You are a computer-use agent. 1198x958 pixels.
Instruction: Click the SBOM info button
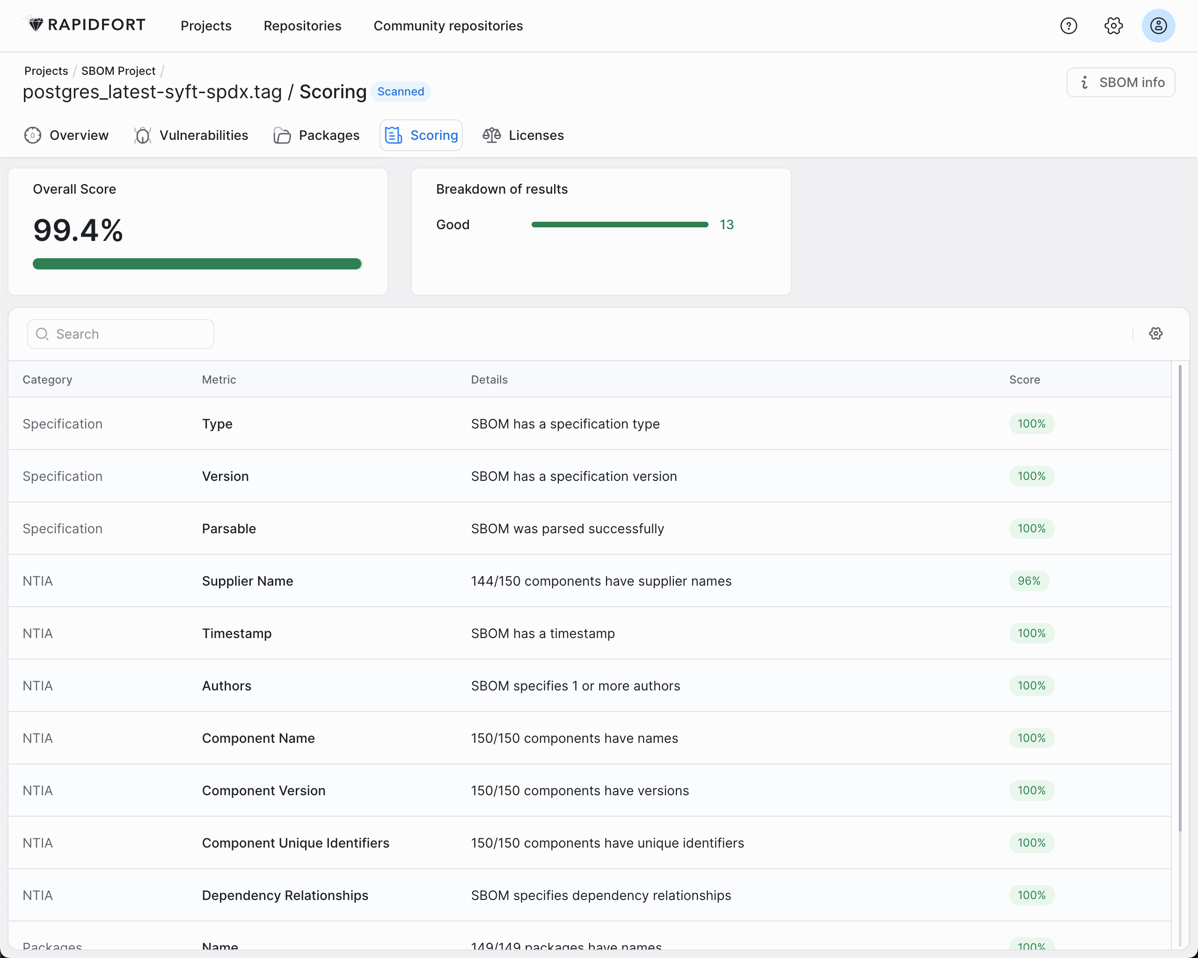click(1120, 83)
